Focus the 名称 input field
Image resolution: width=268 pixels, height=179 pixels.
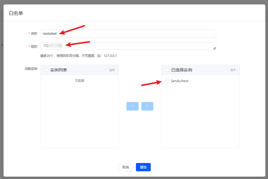pyautogui.click(x=128, y=33)
